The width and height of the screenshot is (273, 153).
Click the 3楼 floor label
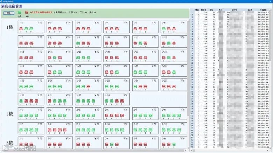tap(9, 143)
